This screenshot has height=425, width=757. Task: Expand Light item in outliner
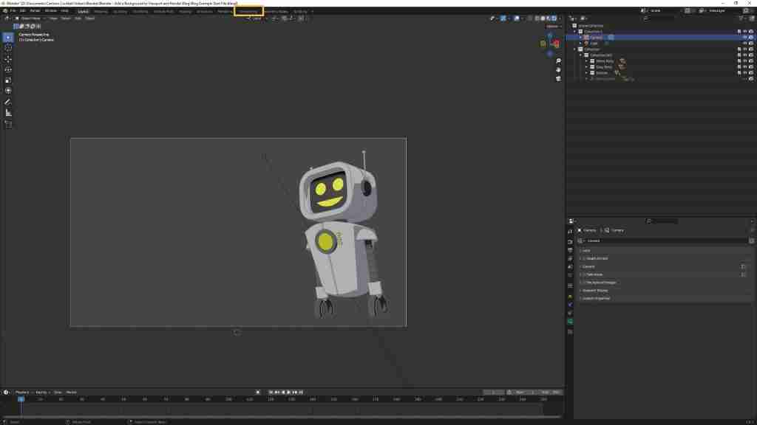pos(581,43)
